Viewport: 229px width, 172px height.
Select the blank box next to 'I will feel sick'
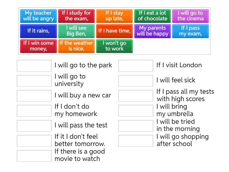136,81
